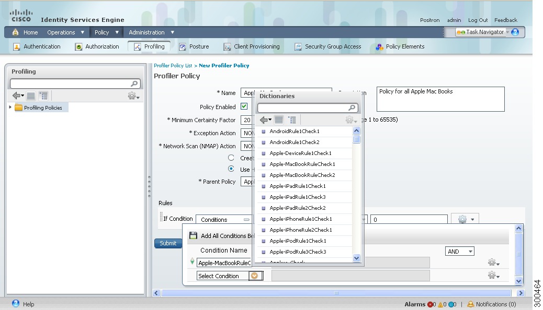This screenshot has height=310, width=543.
Task: Toggle the Policy Enabled checkbox
Action: pyautogui.click(x=244, y=106)
